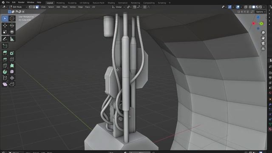
Task: Open the Global orientation dropdown
Action: 119,7
